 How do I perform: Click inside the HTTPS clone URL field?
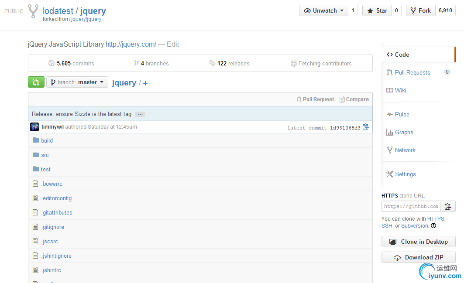[x=411, y=206]
